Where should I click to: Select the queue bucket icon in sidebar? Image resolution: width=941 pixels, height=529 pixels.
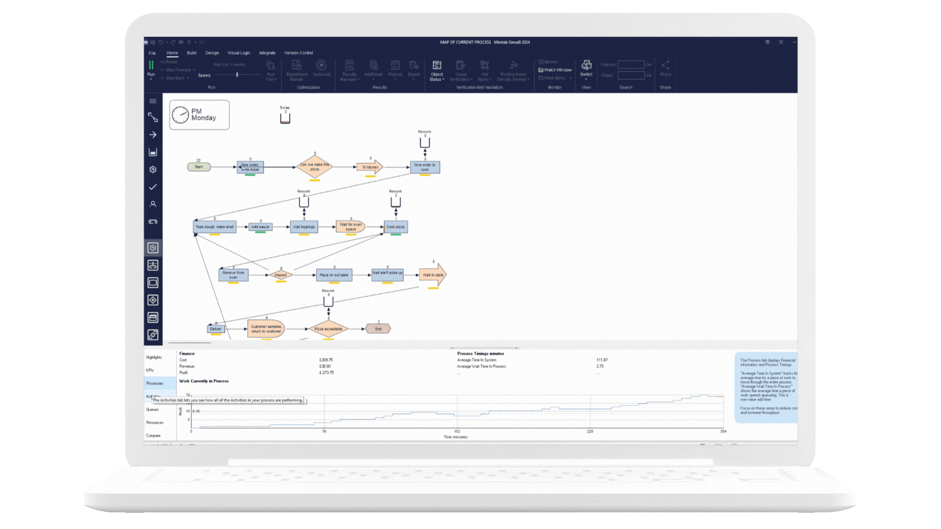[x=153, y=152]
